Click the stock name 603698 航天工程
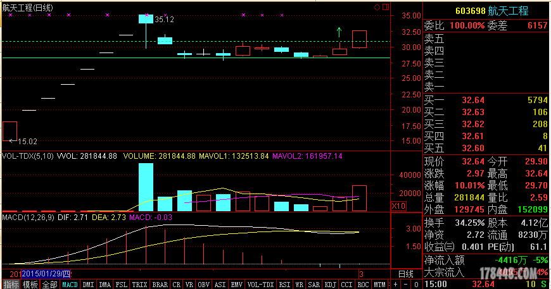The image size is (551, 289). pos(492,11)
